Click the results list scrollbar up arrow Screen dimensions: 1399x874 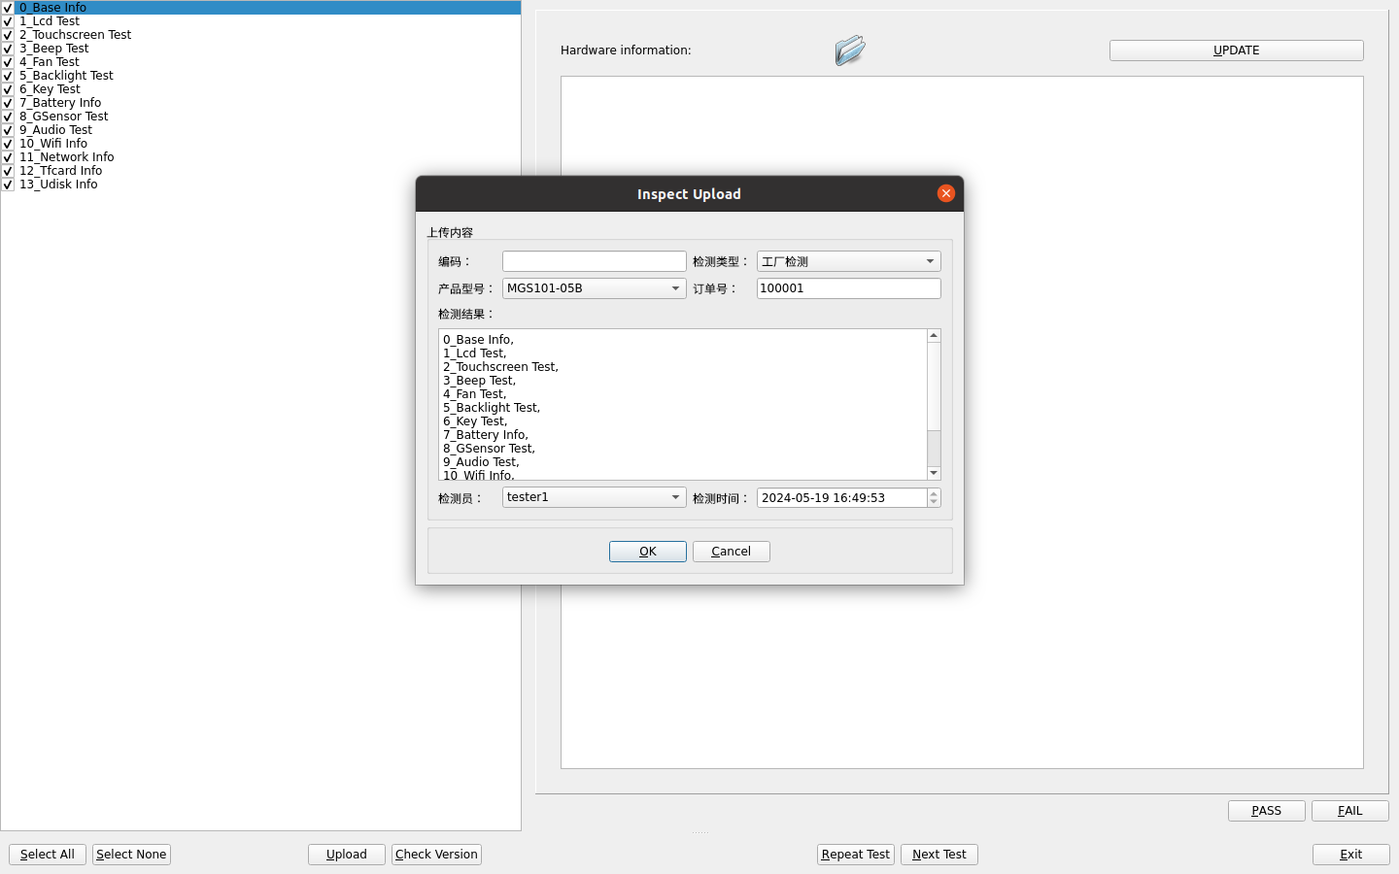pos(934,336)
